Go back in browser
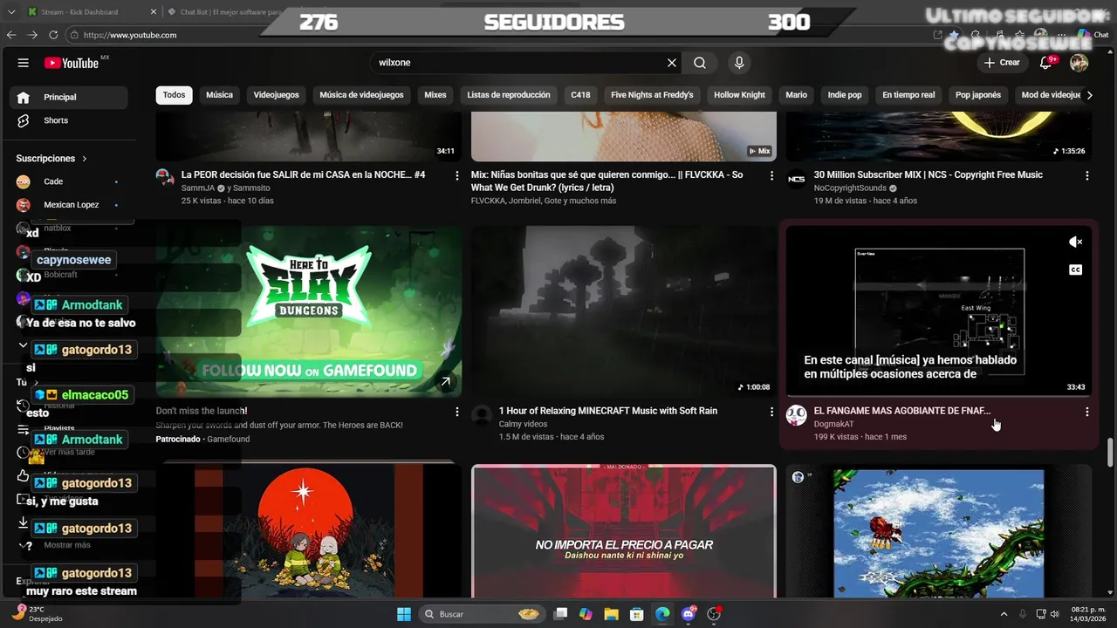Viewport: 1117px width, 628px height. click(12, 35)
